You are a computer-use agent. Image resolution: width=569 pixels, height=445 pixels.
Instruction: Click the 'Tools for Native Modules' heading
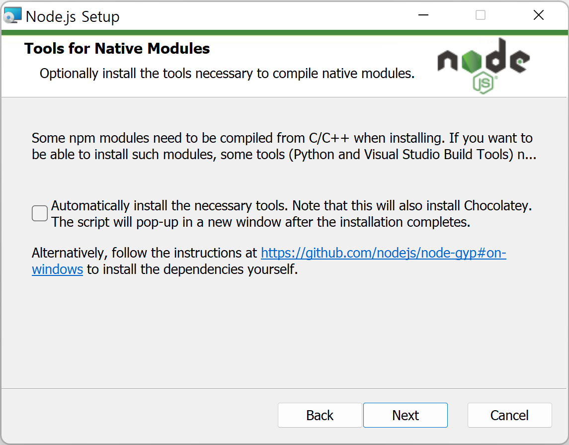coord(117,49)
